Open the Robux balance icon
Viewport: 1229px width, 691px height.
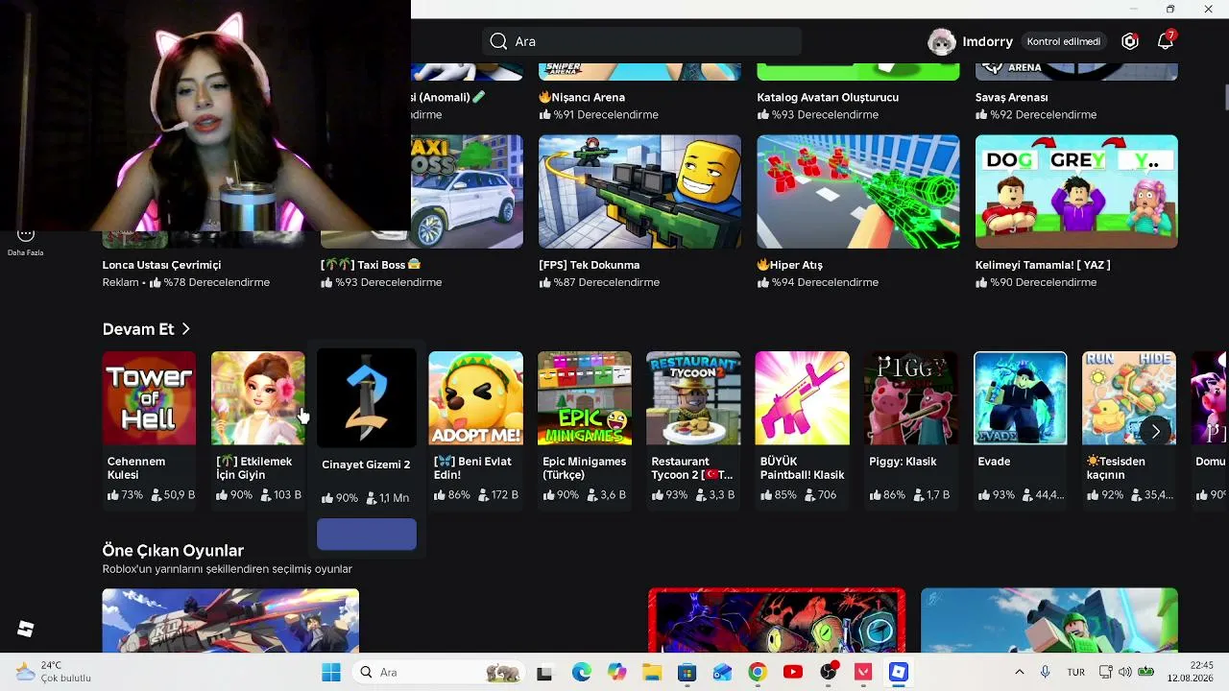click(x=1130, y=41)
